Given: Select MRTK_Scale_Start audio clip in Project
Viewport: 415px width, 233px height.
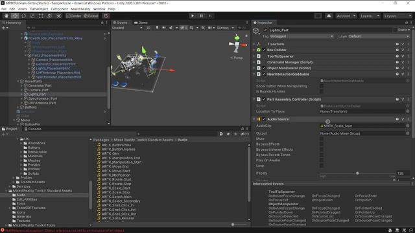Looking at the screenshot, I should (115, 188).
